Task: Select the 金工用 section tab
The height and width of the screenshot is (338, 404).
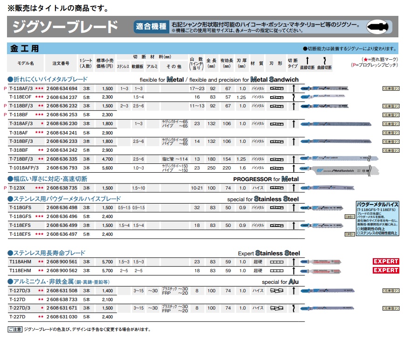Action: click(x=25, y=49)
